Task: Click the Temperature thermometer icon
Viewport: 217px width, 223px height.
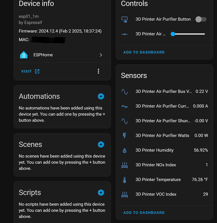Action: tap(125, 180)
